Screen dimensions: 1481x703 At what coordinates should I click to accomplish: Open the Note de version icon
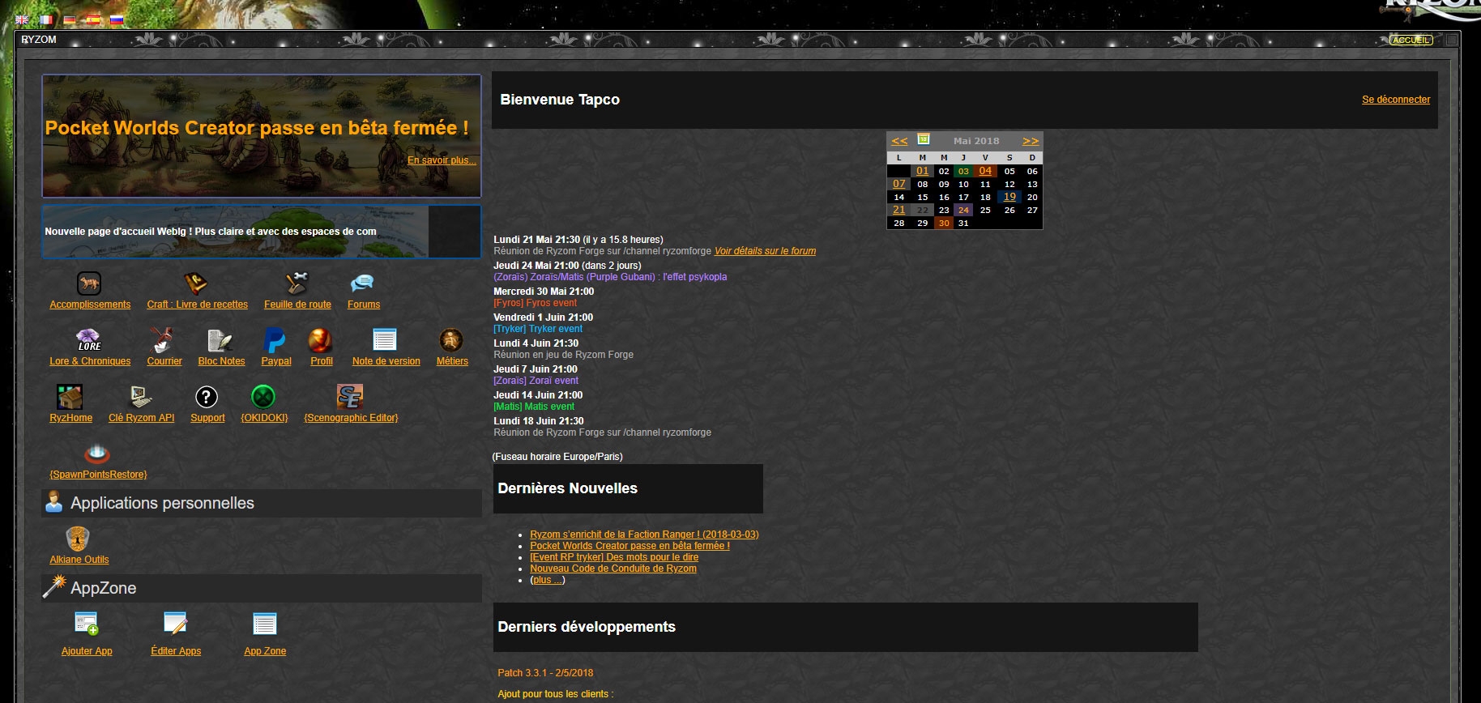pos(385,340)
